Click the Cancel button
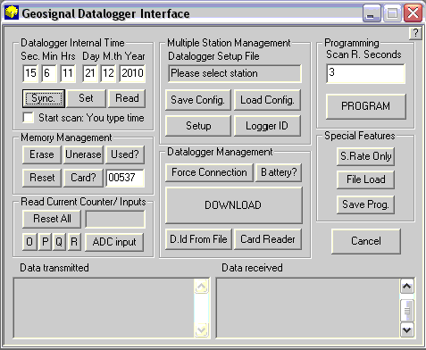Screen dimensions: 426x350 (x=366, y=241)
